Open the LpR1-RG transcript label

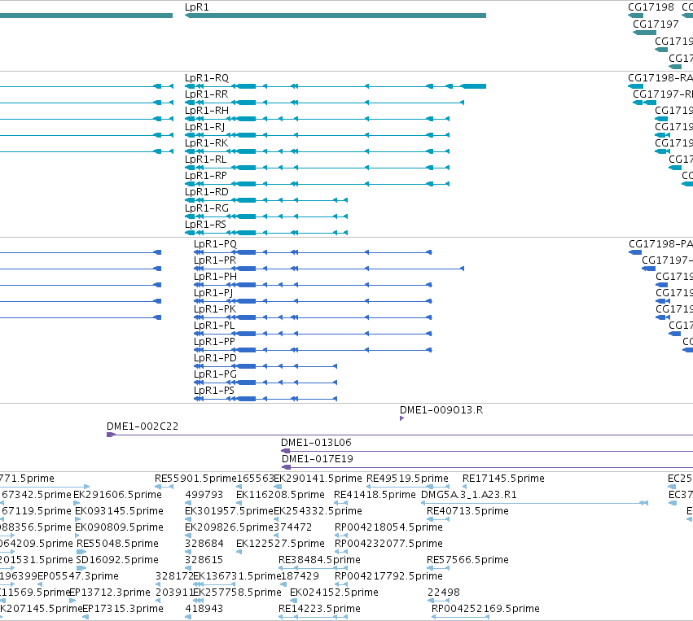207,208
